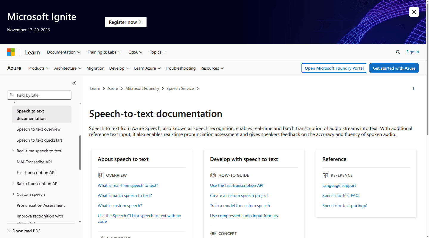This screenshot has height=238, width=429.
Task: Open the Resources dropdown
Action: (212, 68)
